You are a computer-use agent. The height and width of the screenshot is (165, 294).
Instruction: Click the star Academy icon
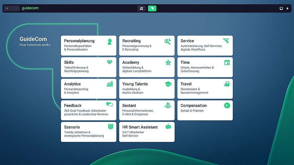(168, 63)
